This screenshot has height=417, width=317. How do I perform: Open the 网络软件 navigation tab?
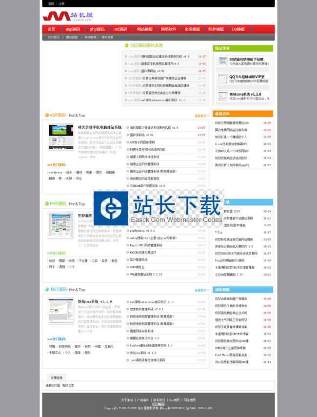point(169,29)
